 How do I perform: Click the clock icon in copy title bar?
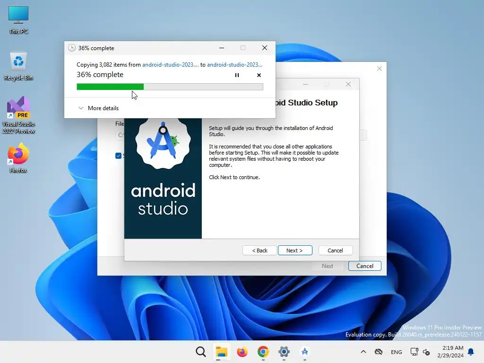pyautogui.click(x=72, y=48)
